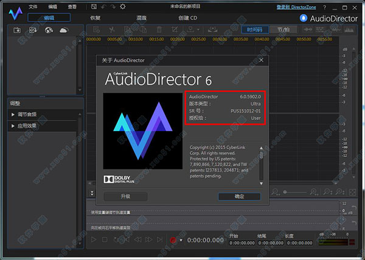Switch to the 恢复 tab

[x=96, y=18]
